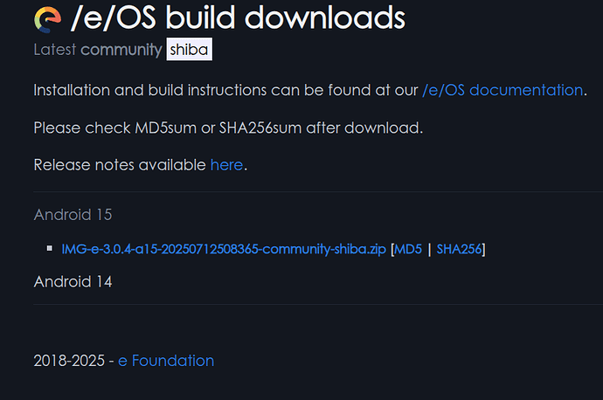Select the shiba device badge

pyautogui.click(x=190, y=49)
